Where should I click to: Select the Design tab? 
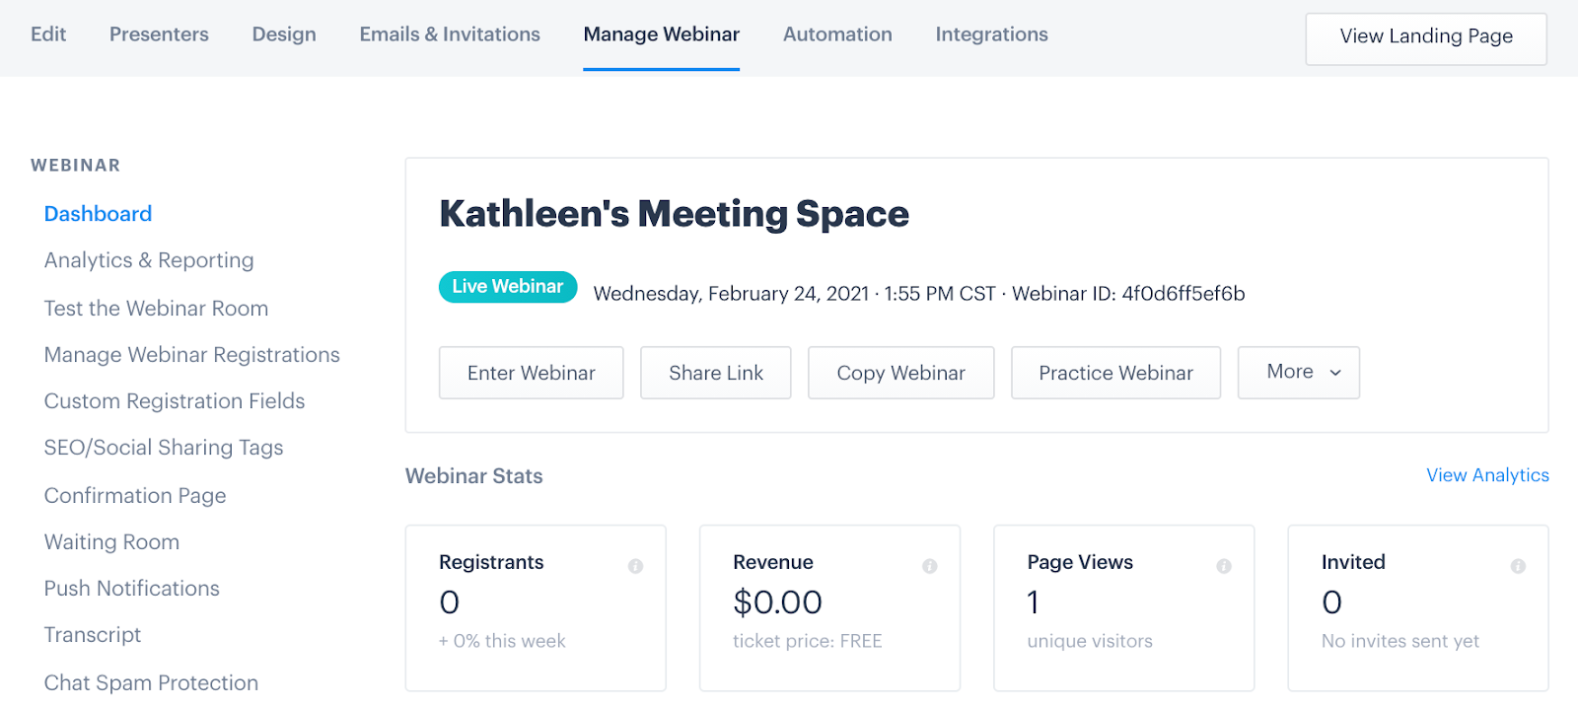pyautogui.click(x=284, y=35)
